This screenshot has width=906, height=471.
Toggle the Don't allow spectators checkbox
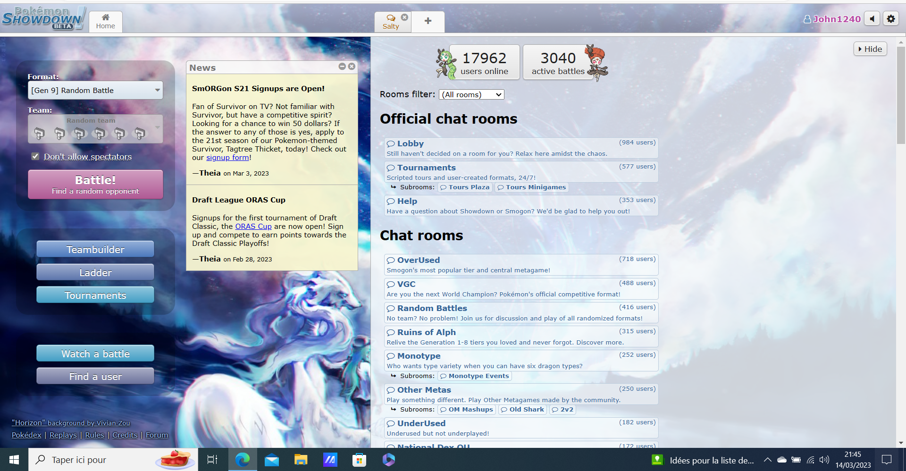(35, 156)
